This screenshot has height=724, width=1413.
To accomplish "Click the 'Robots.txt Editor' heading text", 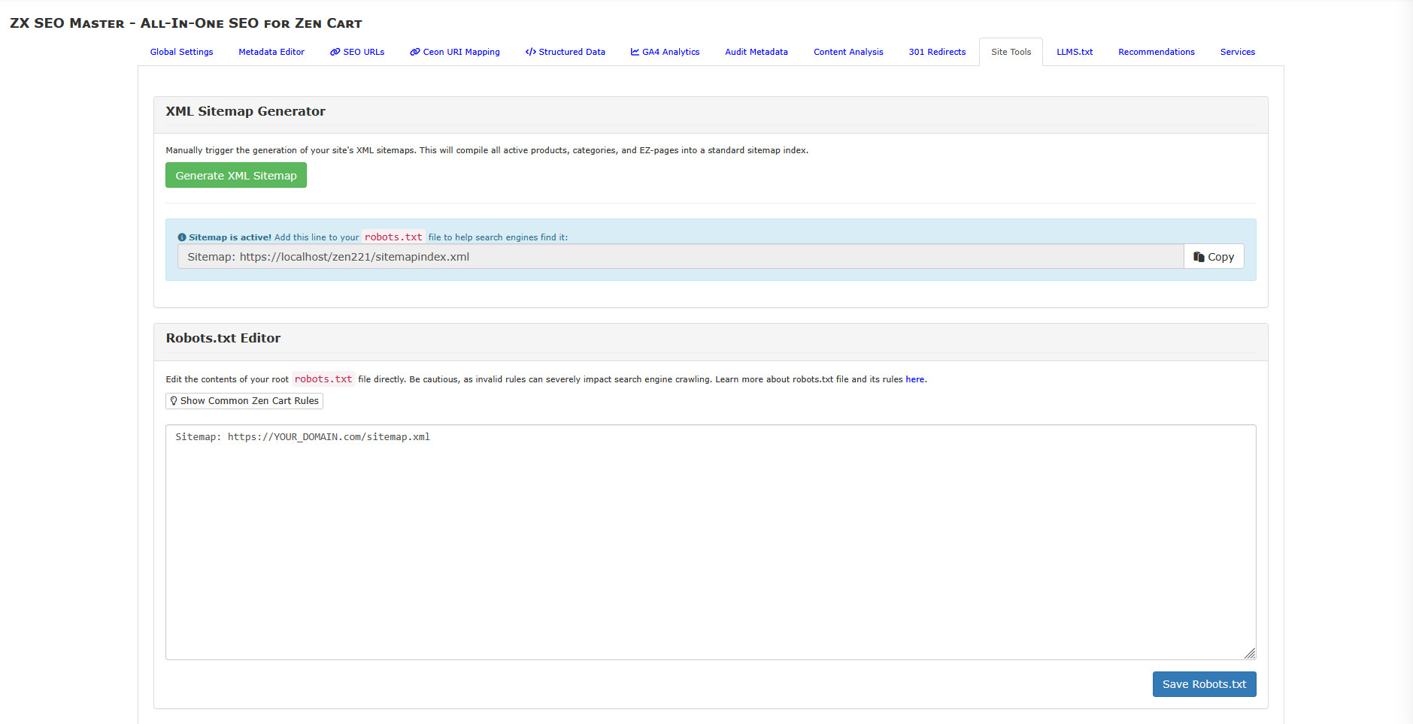I will pos(223,338).
